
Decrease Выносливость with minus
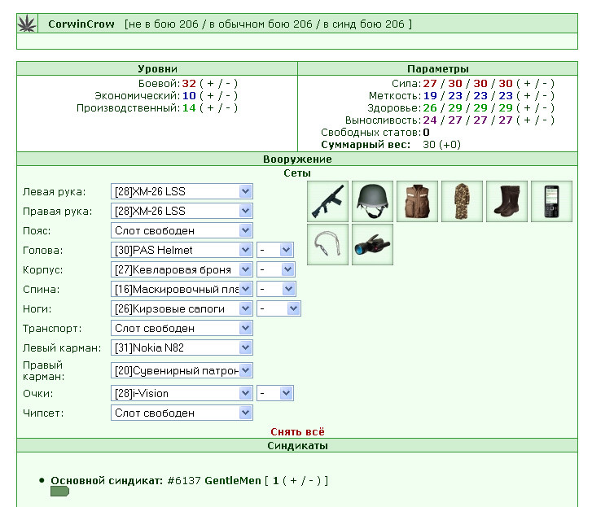[544, 120]
